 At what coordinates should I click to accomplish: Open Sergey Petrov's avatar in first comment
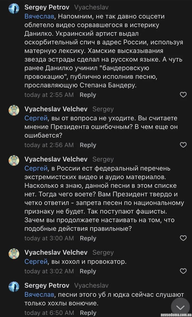point(14,9)
